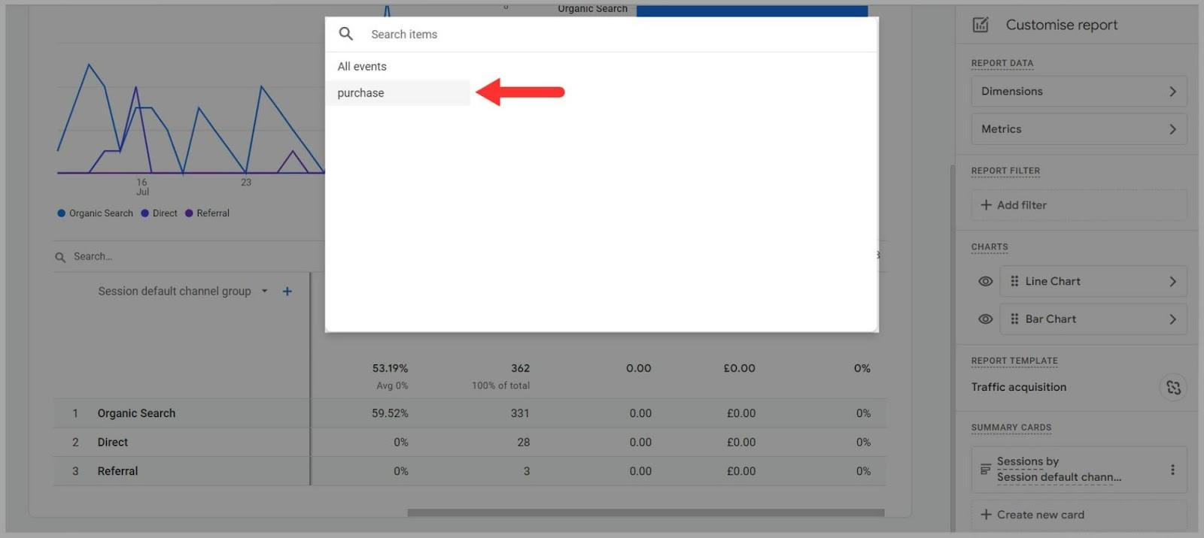Viewport: 1204px width, 538px height.
Task: Click the Customise report edit icon
Action: click(981, 25)
